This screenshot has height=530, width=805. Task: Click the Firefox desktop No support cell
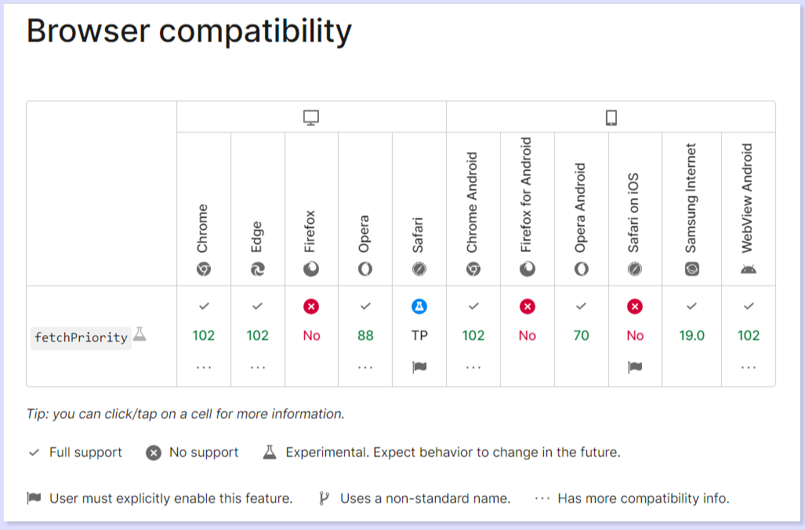[x=312, y=335]
